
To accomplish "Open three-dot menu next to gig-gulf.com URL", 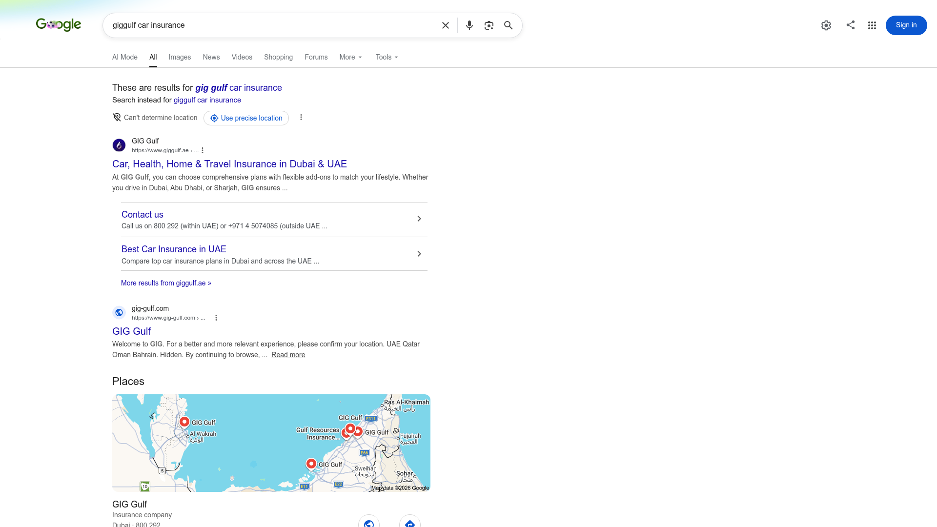I will [216, 318].
